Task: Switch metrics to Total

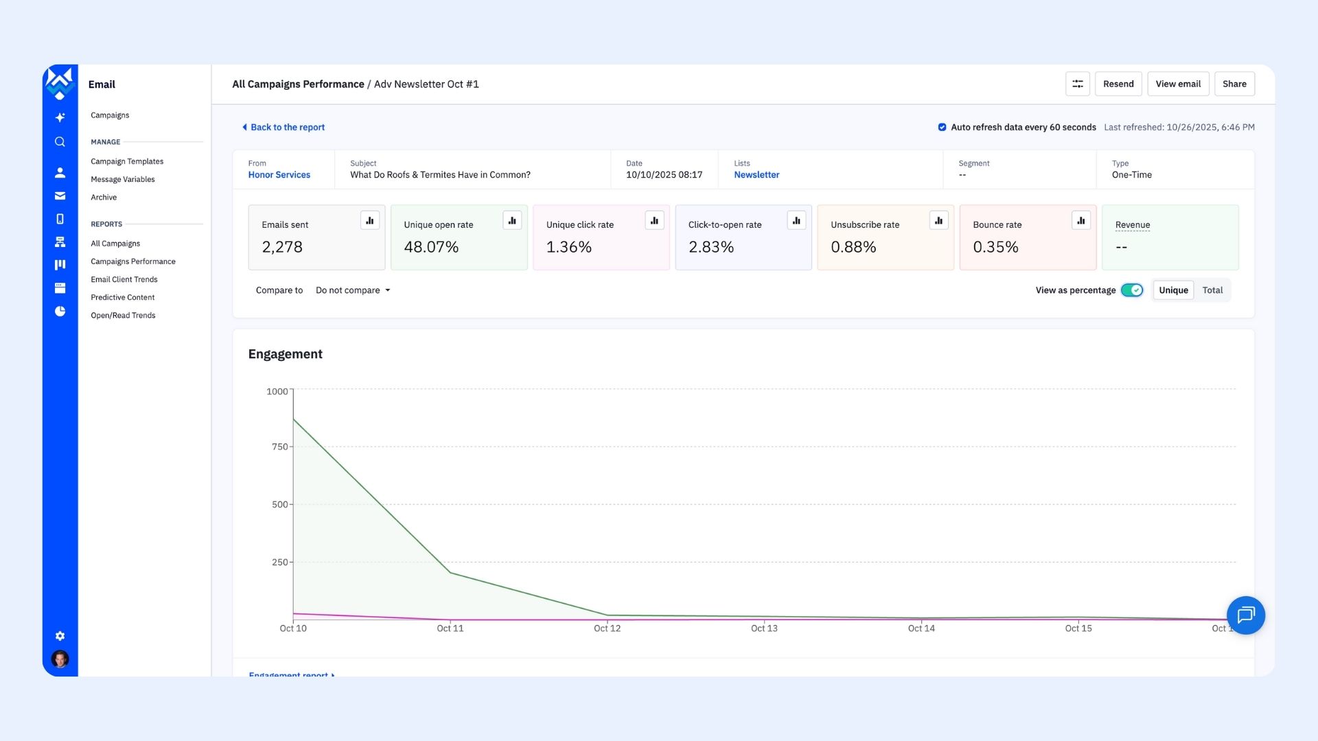Action: point(1212,290)
